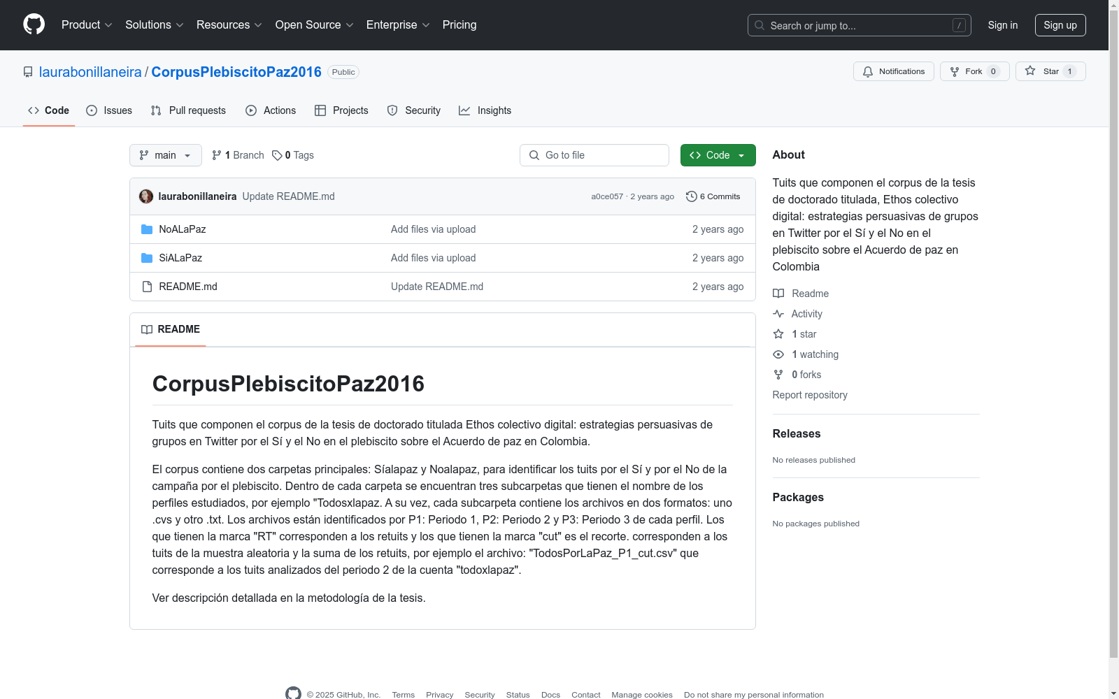
Task: Click the GitHub logo in the header
Action: click(34, 24)
